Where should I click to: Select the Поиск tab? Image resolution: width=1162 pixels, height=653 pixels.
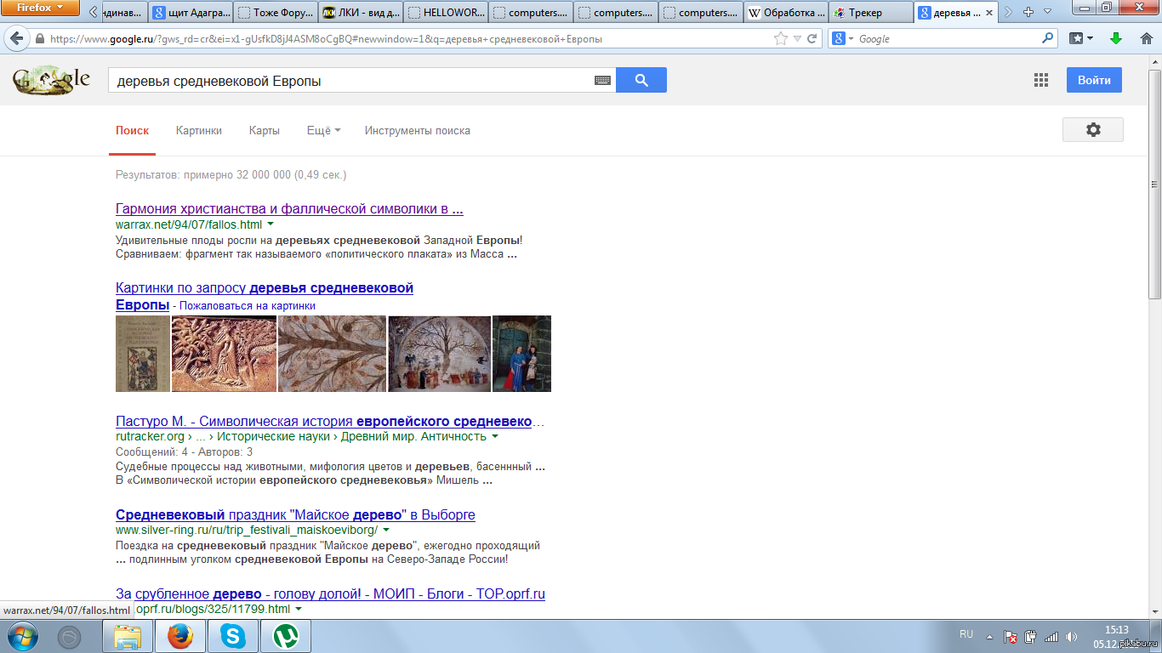[133, 130]
